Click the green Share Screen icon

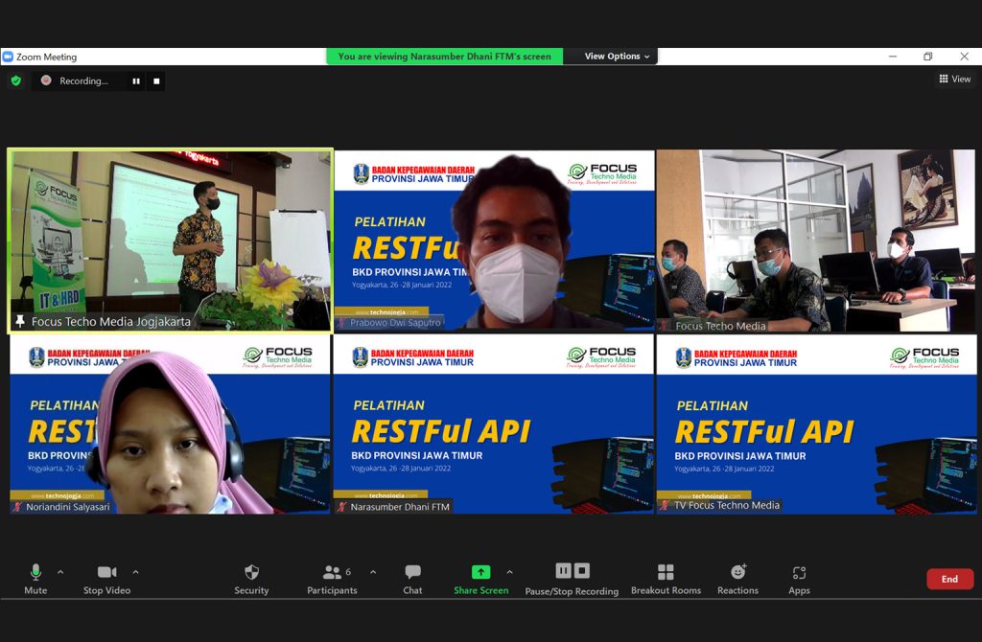(480, 570)
